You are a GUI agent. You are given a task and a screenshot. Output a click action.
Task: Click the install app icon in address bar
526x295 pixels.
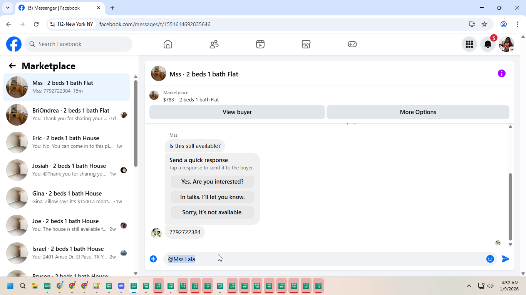[472, 24]
